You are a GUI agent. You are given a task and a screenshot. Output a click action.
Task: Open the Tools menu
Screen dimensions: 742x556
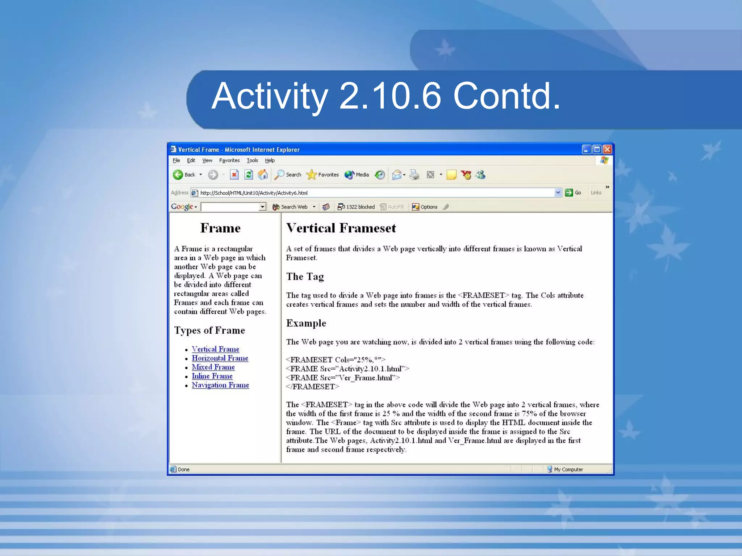[x=253, y=160]
